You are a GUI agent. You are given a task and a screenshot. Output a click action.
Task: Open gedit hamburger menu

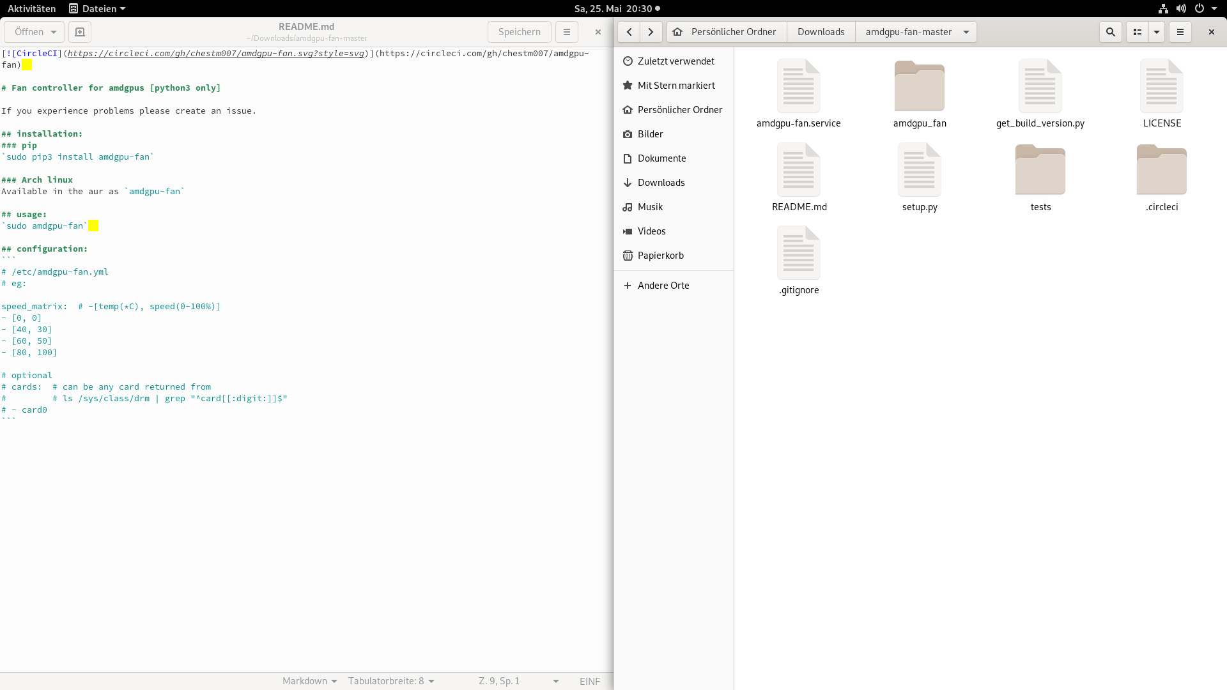(566, 32)
